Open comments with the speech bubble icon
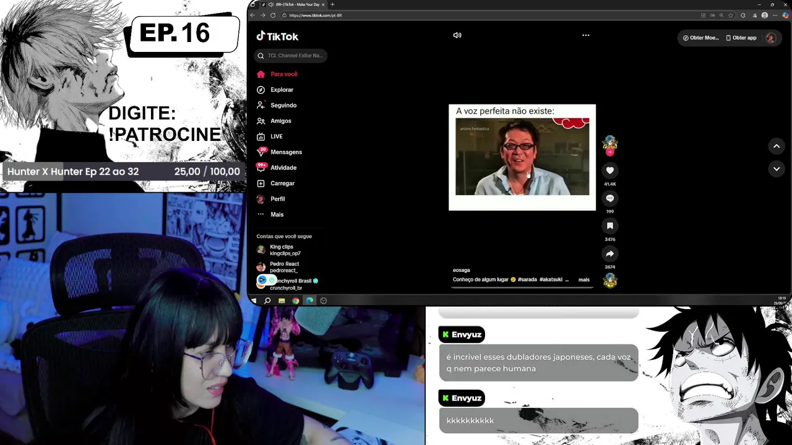 click(x=610, y=198)
